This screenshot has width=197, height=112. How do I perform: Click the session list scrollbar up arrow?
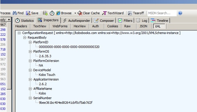9,20
